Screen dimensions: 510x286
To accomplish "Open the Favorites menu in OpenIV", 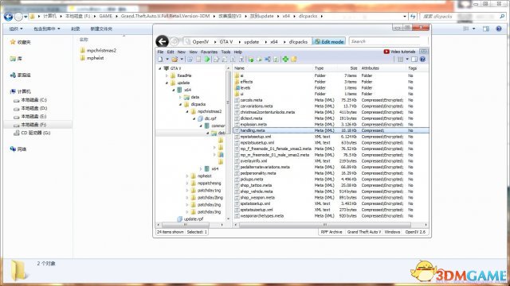I will point(209,52).
